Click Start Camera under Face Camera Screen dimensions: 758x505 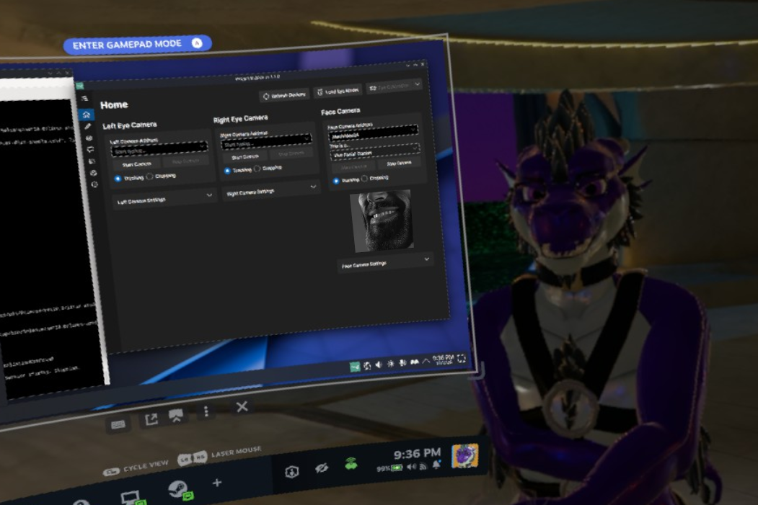[354, 167]
